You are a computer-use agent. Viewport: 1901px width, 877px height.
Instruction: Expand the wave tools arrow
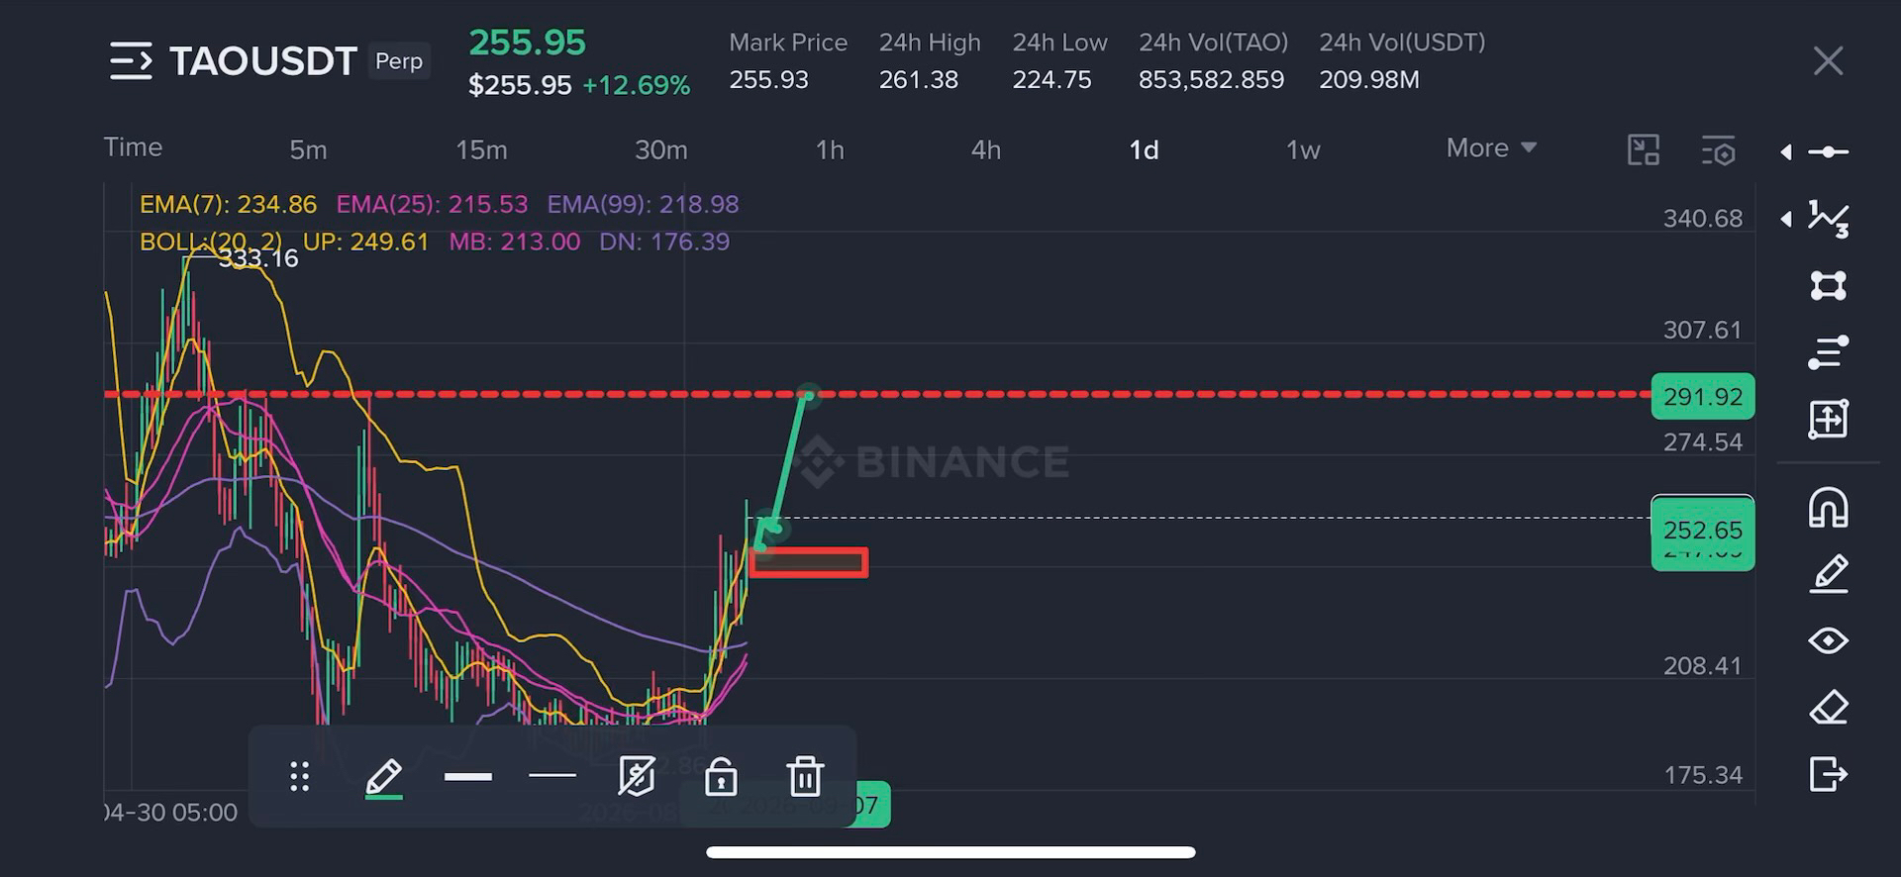1786,219
